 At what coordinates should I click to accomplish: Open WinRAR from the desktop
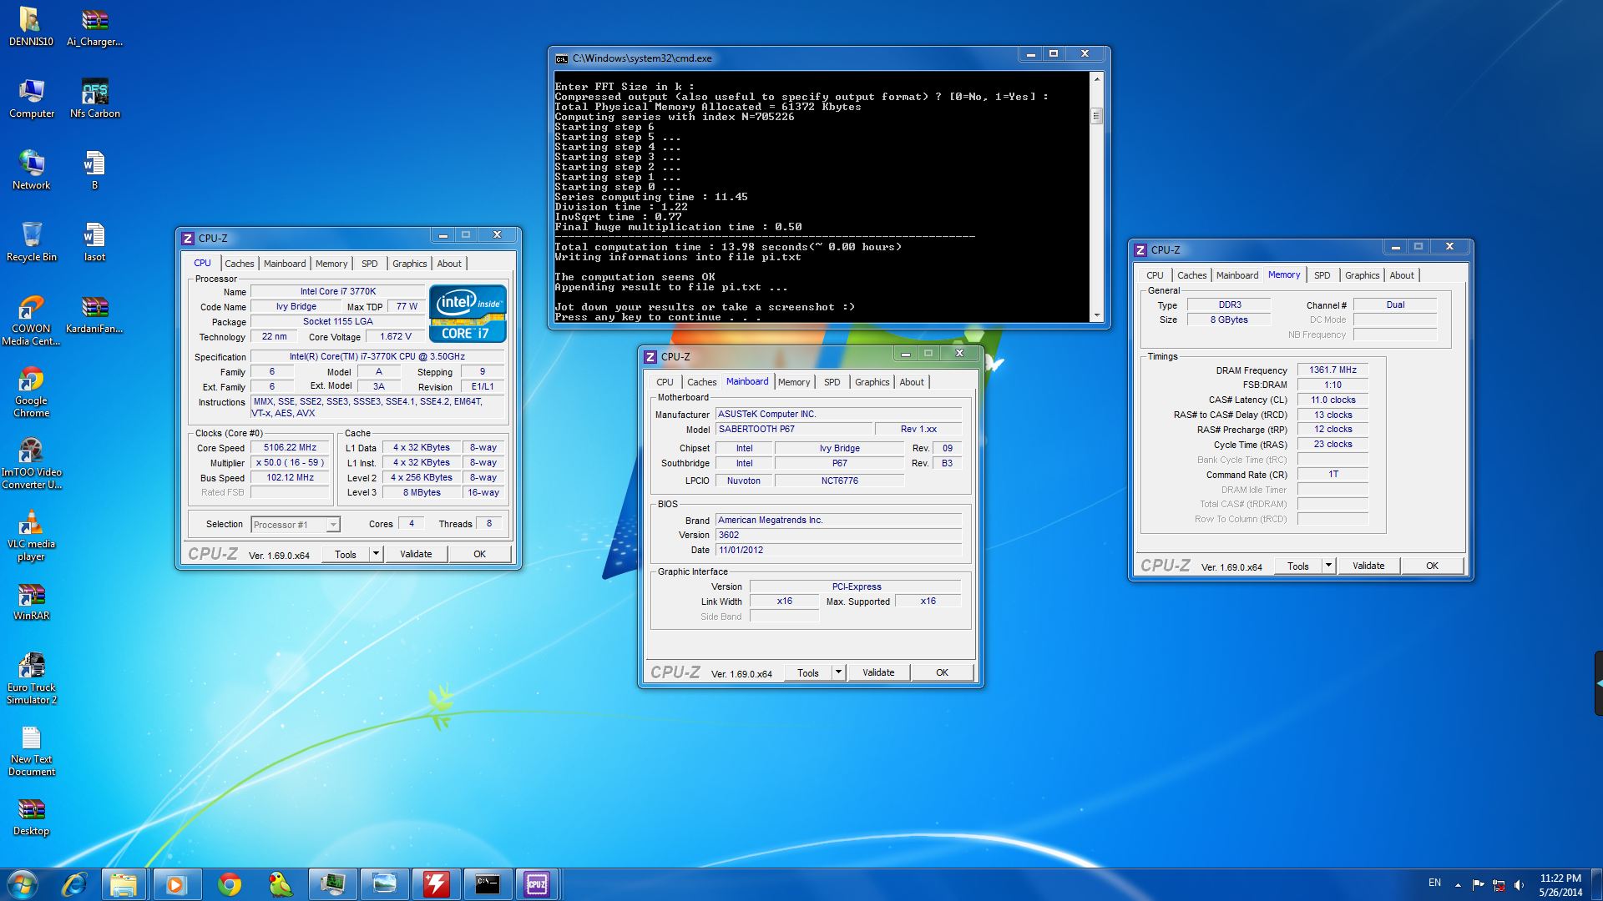pos(31,601)
